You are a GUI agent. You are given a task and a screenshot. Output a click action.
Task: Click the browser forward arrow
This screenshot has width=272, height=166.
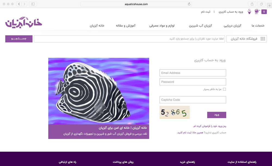click(24, 4)
